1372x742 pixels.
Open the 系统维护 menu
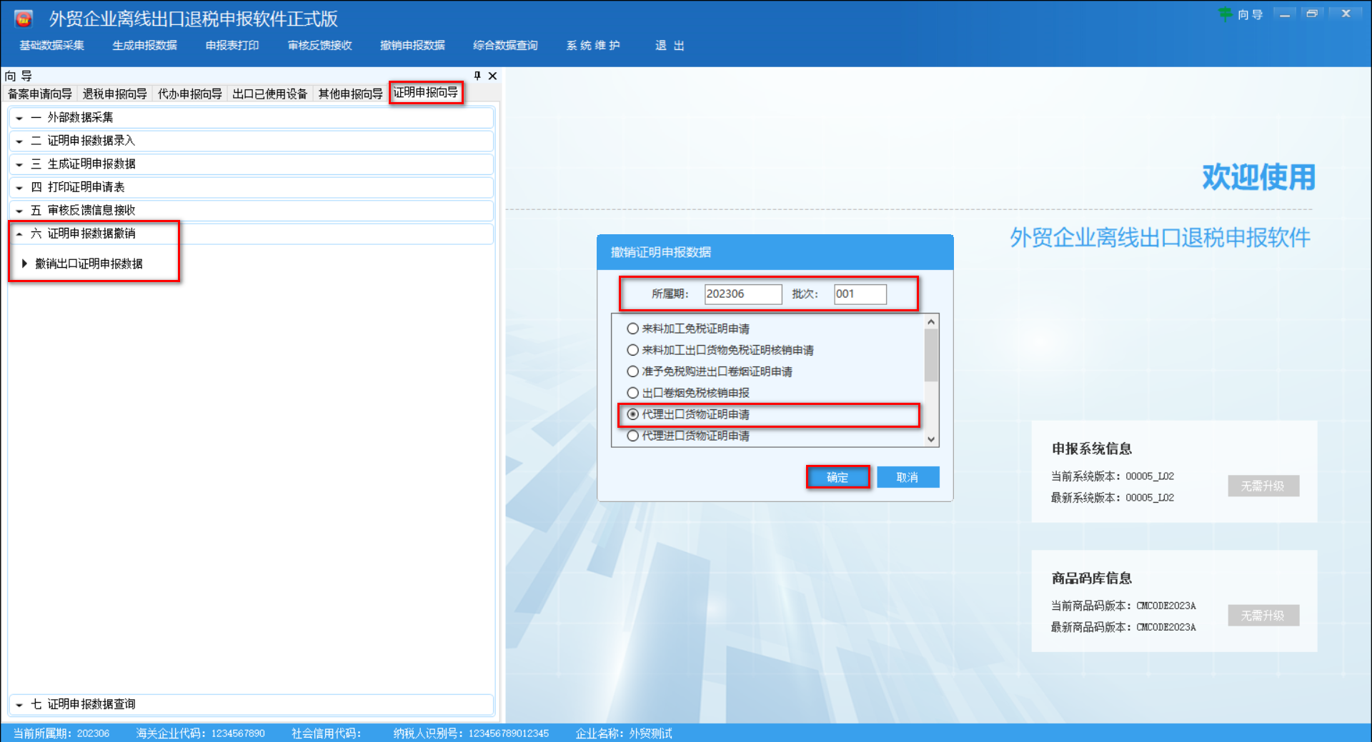pyautogui.click(x=593, y=45)
